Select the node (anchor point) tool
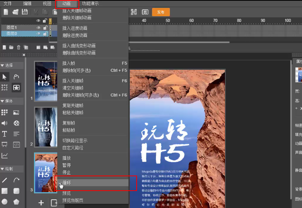This screenshot has width=302, height=208. coord(16,77)
